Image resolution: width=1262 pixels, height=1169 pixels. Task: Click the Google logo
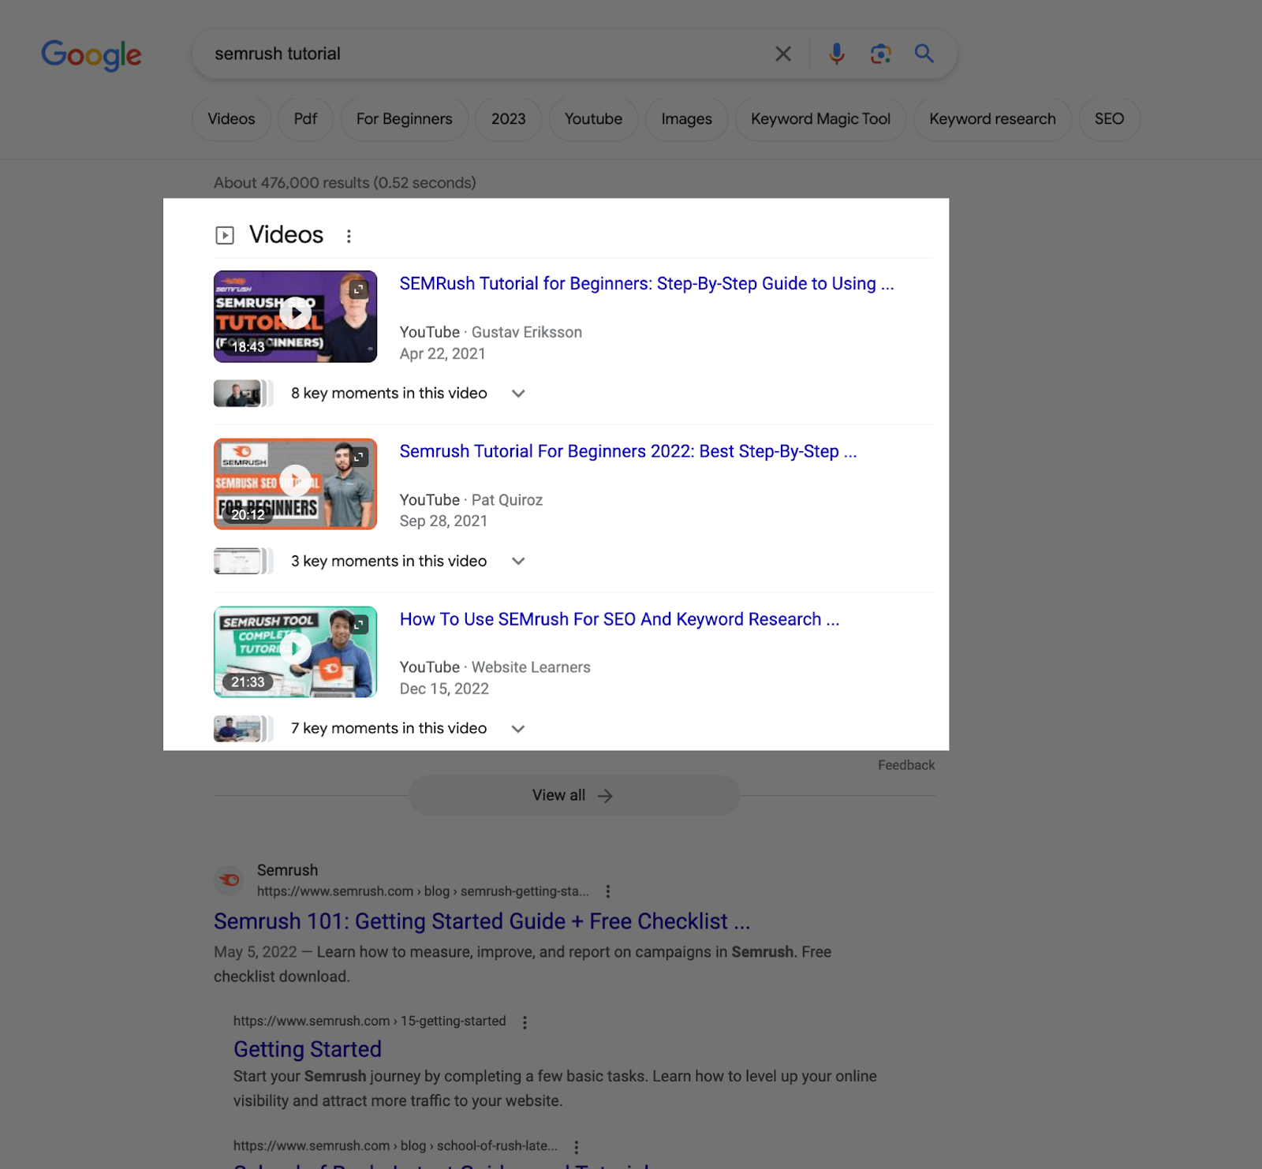[x=91, y=54]
